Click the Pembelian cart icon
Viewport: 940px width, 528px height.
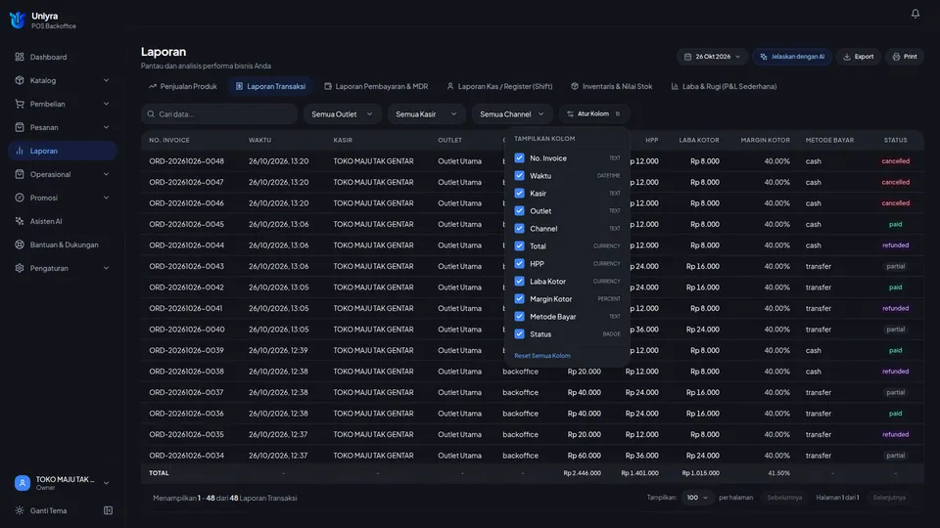(x=20, y=104)
